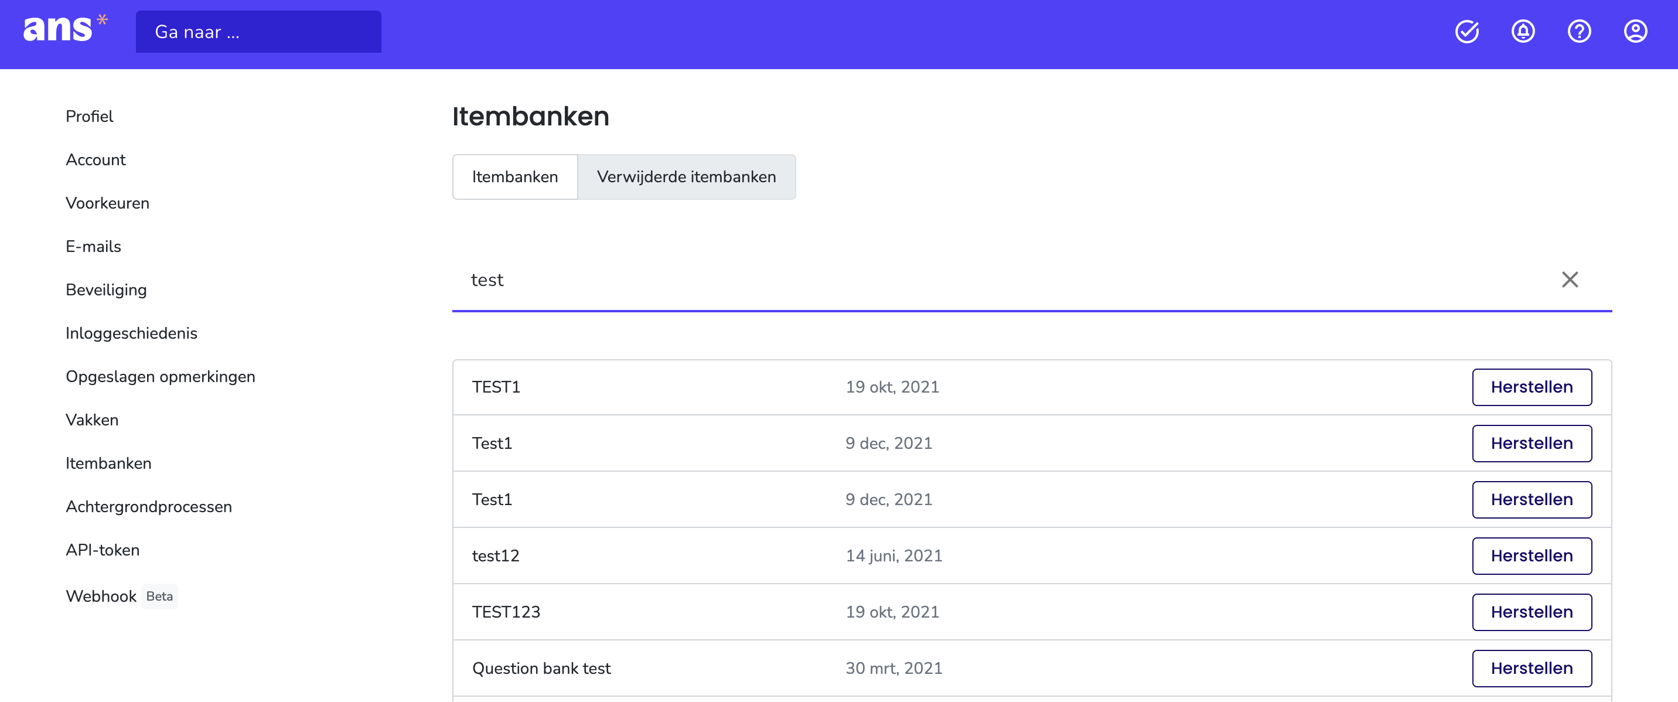This screenshot has width=1678, height=702.
Task: Switch to the Itembanken tab
Action: coord(514,176)
